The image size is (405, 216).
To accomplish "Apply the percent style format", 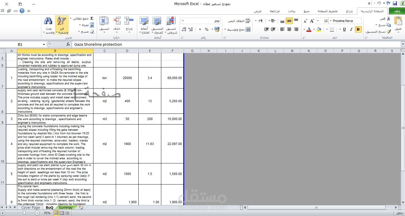I will click(207, 29).
